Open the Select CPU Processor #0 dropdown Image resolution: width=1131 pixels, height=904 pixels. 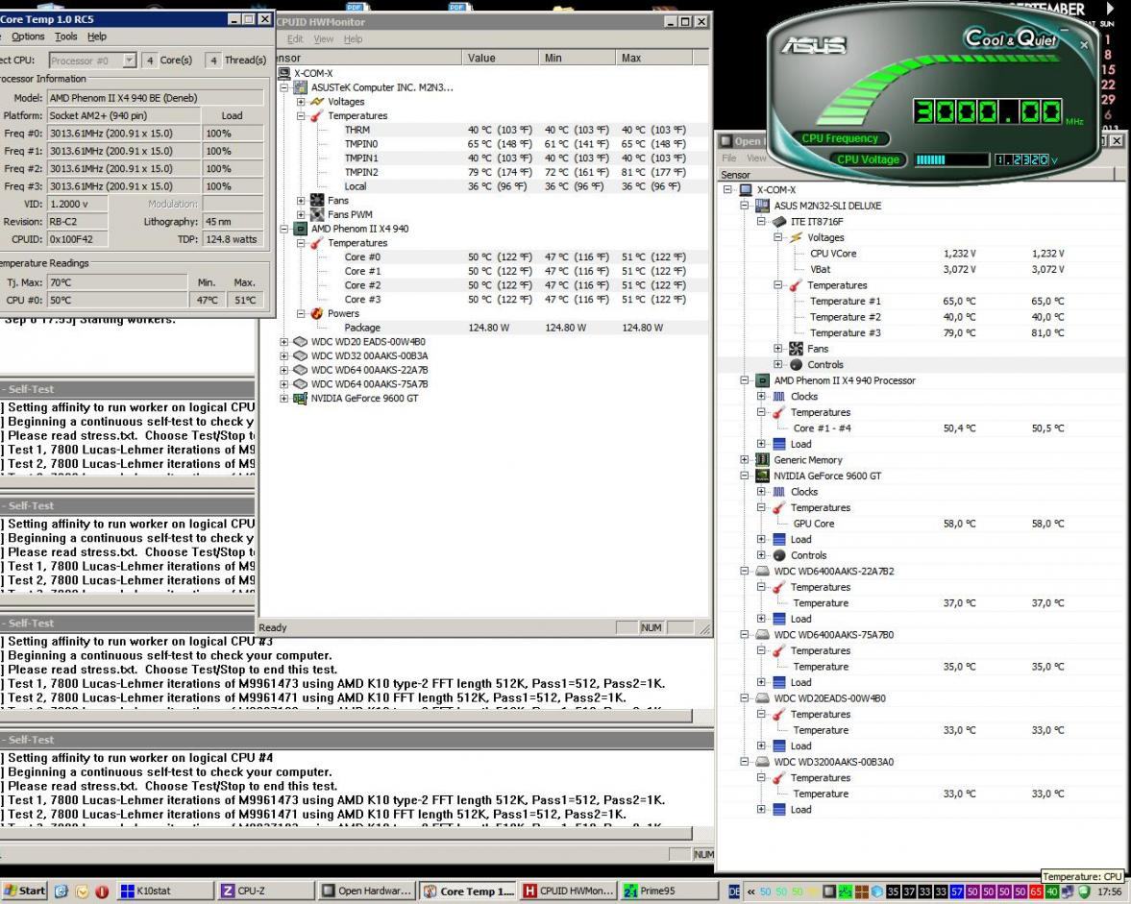coord(129,61)
